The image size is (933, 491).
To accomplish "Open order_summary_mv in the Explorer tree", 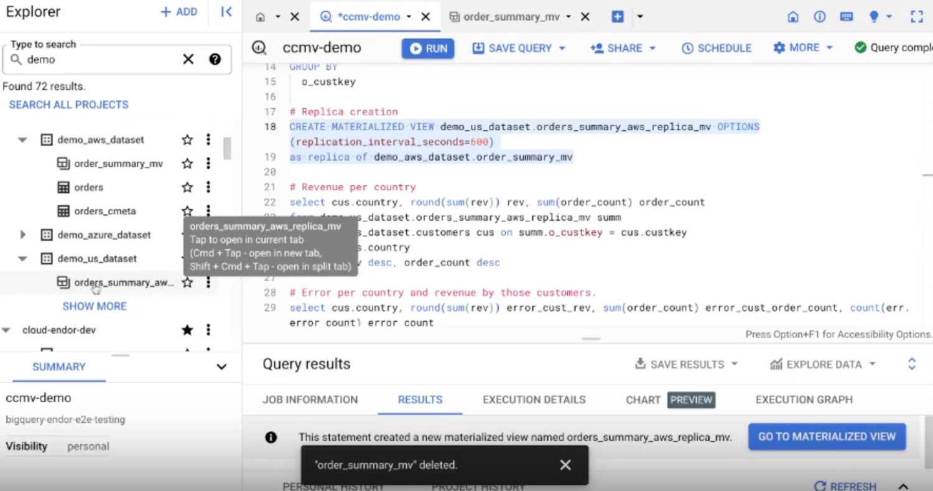I will (118, 164).
